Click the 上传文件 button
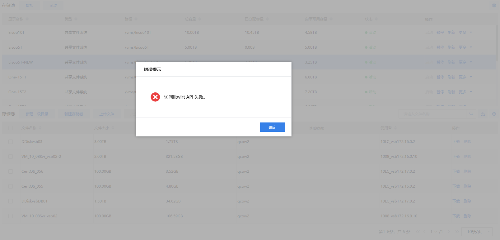 (107, 114)
